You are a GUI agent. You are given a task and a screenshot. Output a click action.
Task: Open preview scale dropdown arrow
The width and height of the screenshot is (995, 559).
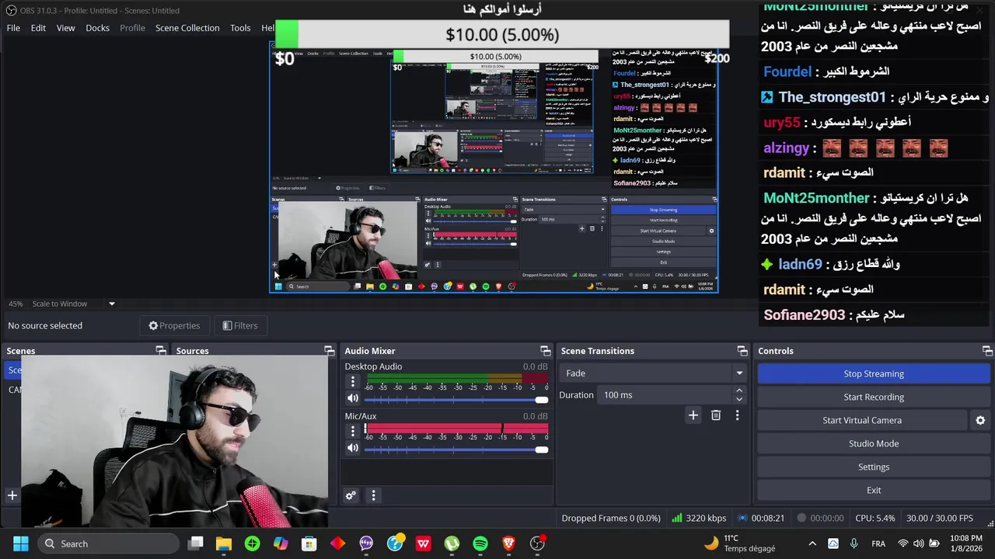[111, 304]
